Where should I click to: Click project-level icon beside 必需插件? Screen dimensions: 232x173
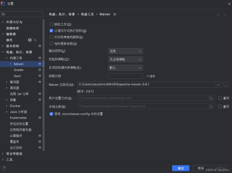point(40,136)
